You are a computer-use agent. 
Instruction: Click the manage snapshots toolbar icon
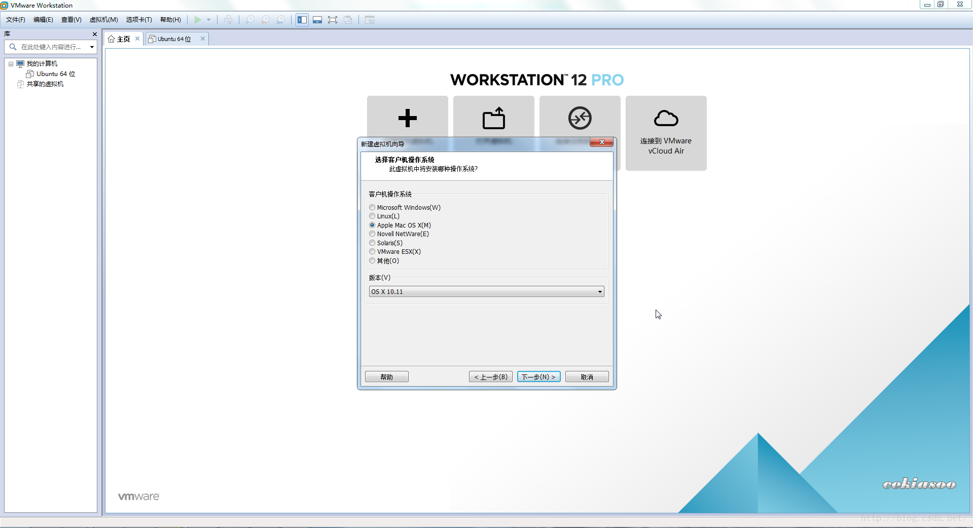pyautogui.click(x=280, y=20)
